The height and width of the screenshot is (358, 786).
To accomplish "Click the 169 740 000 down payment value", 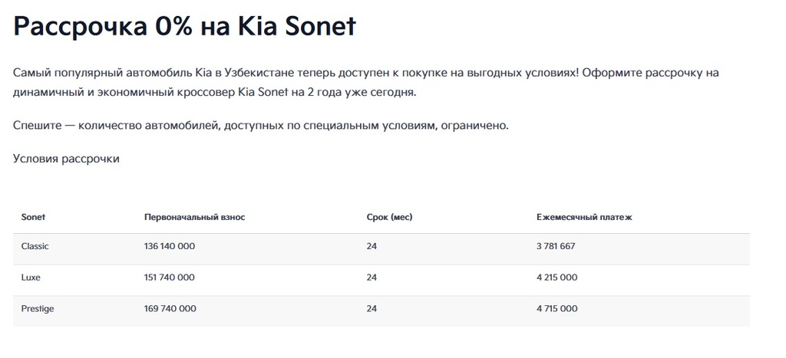I will click(170, 308).
